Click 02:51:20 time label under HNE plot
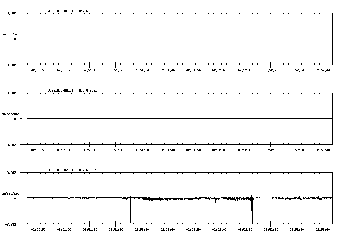The width and height of the screenshot is (351, 239). [116, 70]
